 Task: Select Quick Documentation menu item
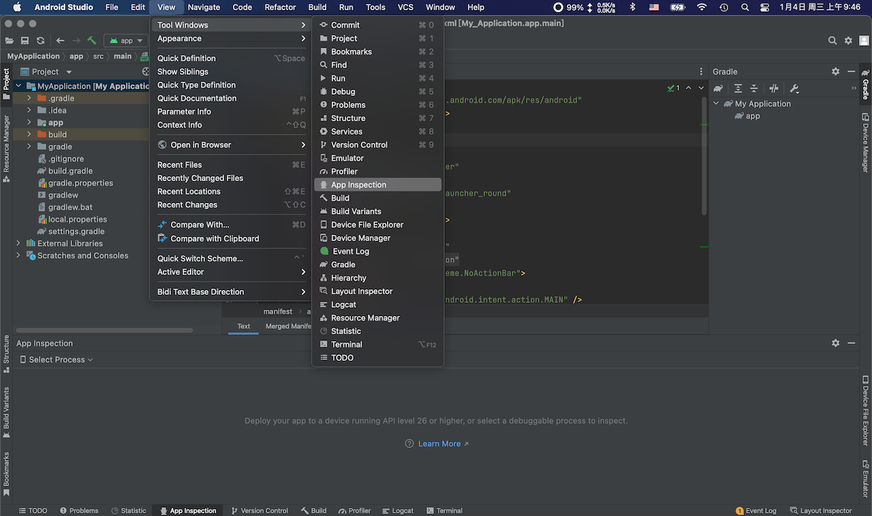point(230,99)
